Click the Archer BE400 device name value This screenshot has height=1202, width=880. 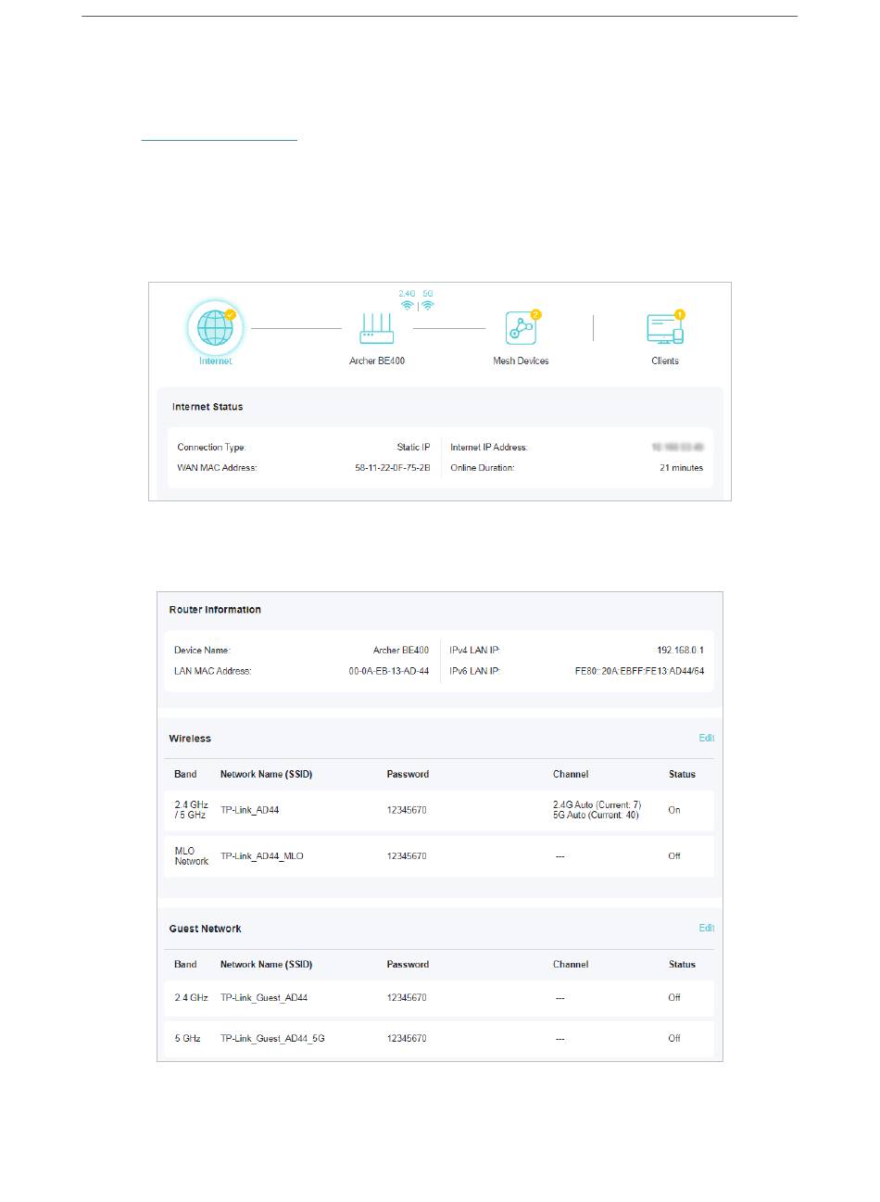(401, 651)
